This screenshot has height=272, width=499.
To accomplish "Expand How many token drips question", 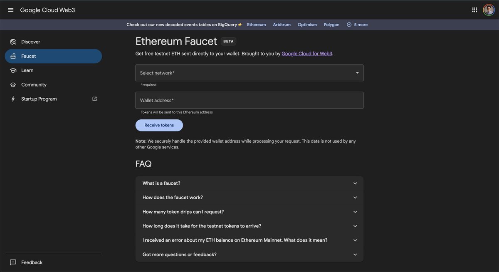I will (x=249, y=212).
